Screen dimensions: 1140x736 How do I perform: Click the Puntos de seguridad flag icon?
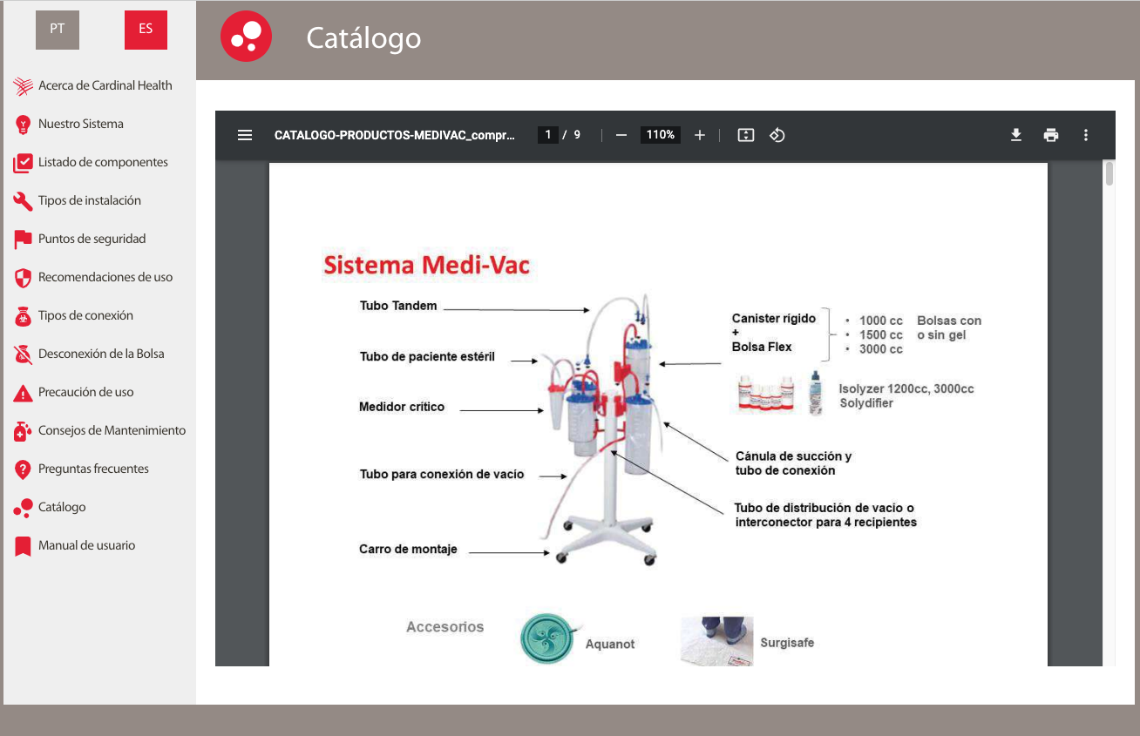[24, 240]
